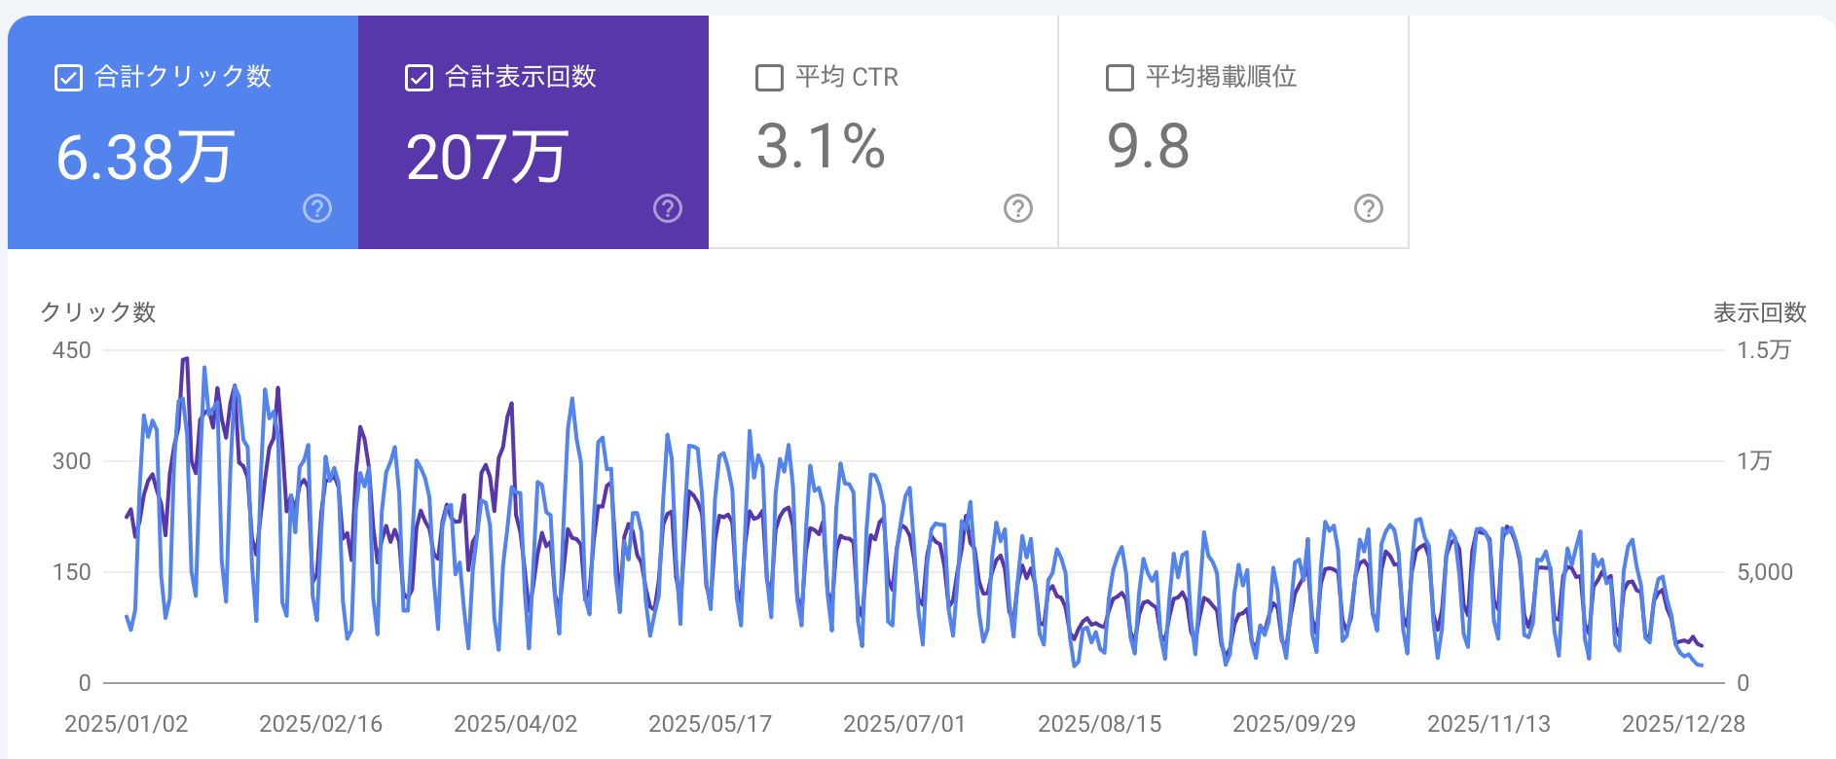Screen dimensions: 1836x759
Task: Open help icon in 合計表示回数 card
Action: (668, 208)
